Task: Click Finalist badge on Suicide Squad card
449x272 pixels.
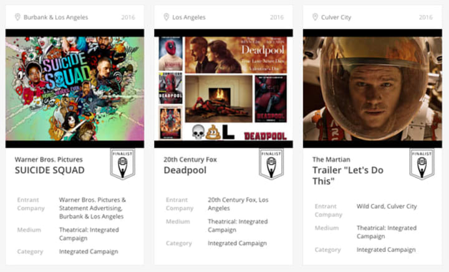Action: (123, 164)
